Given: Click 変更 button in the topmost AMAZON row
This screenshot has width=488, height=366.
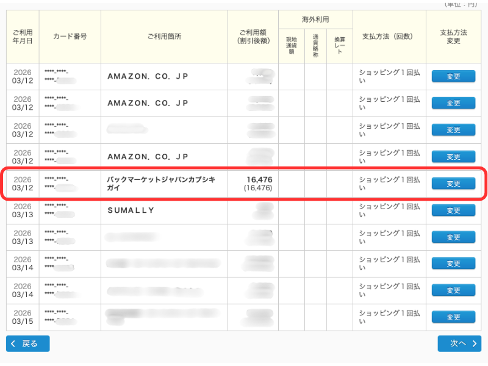Looking at the screenshot, I should coord(453,76).
